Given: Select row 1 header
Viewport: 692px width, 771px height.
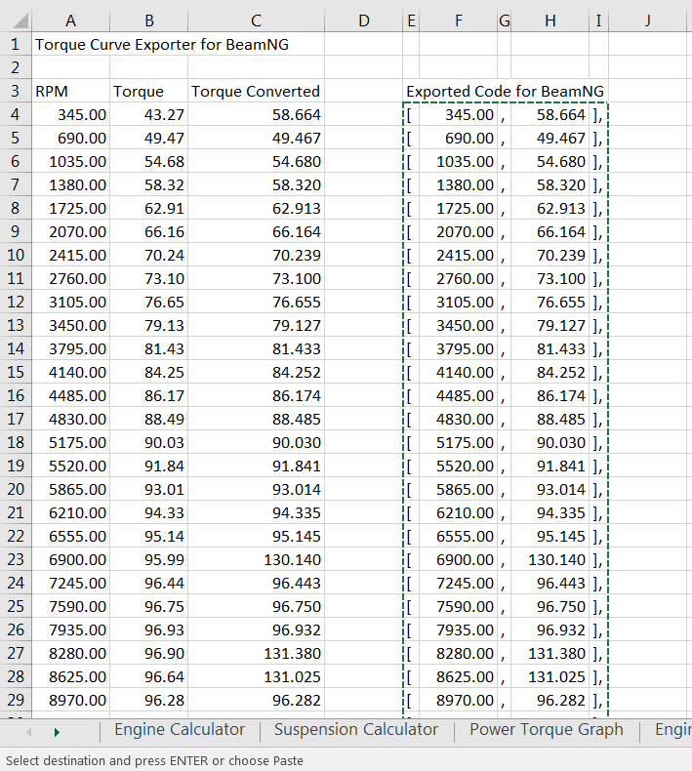Looking at the screenshot, I should click(16, 44).
